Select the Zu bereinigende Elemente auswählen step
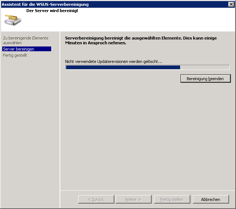236x209 pixels. coord(25,40)
